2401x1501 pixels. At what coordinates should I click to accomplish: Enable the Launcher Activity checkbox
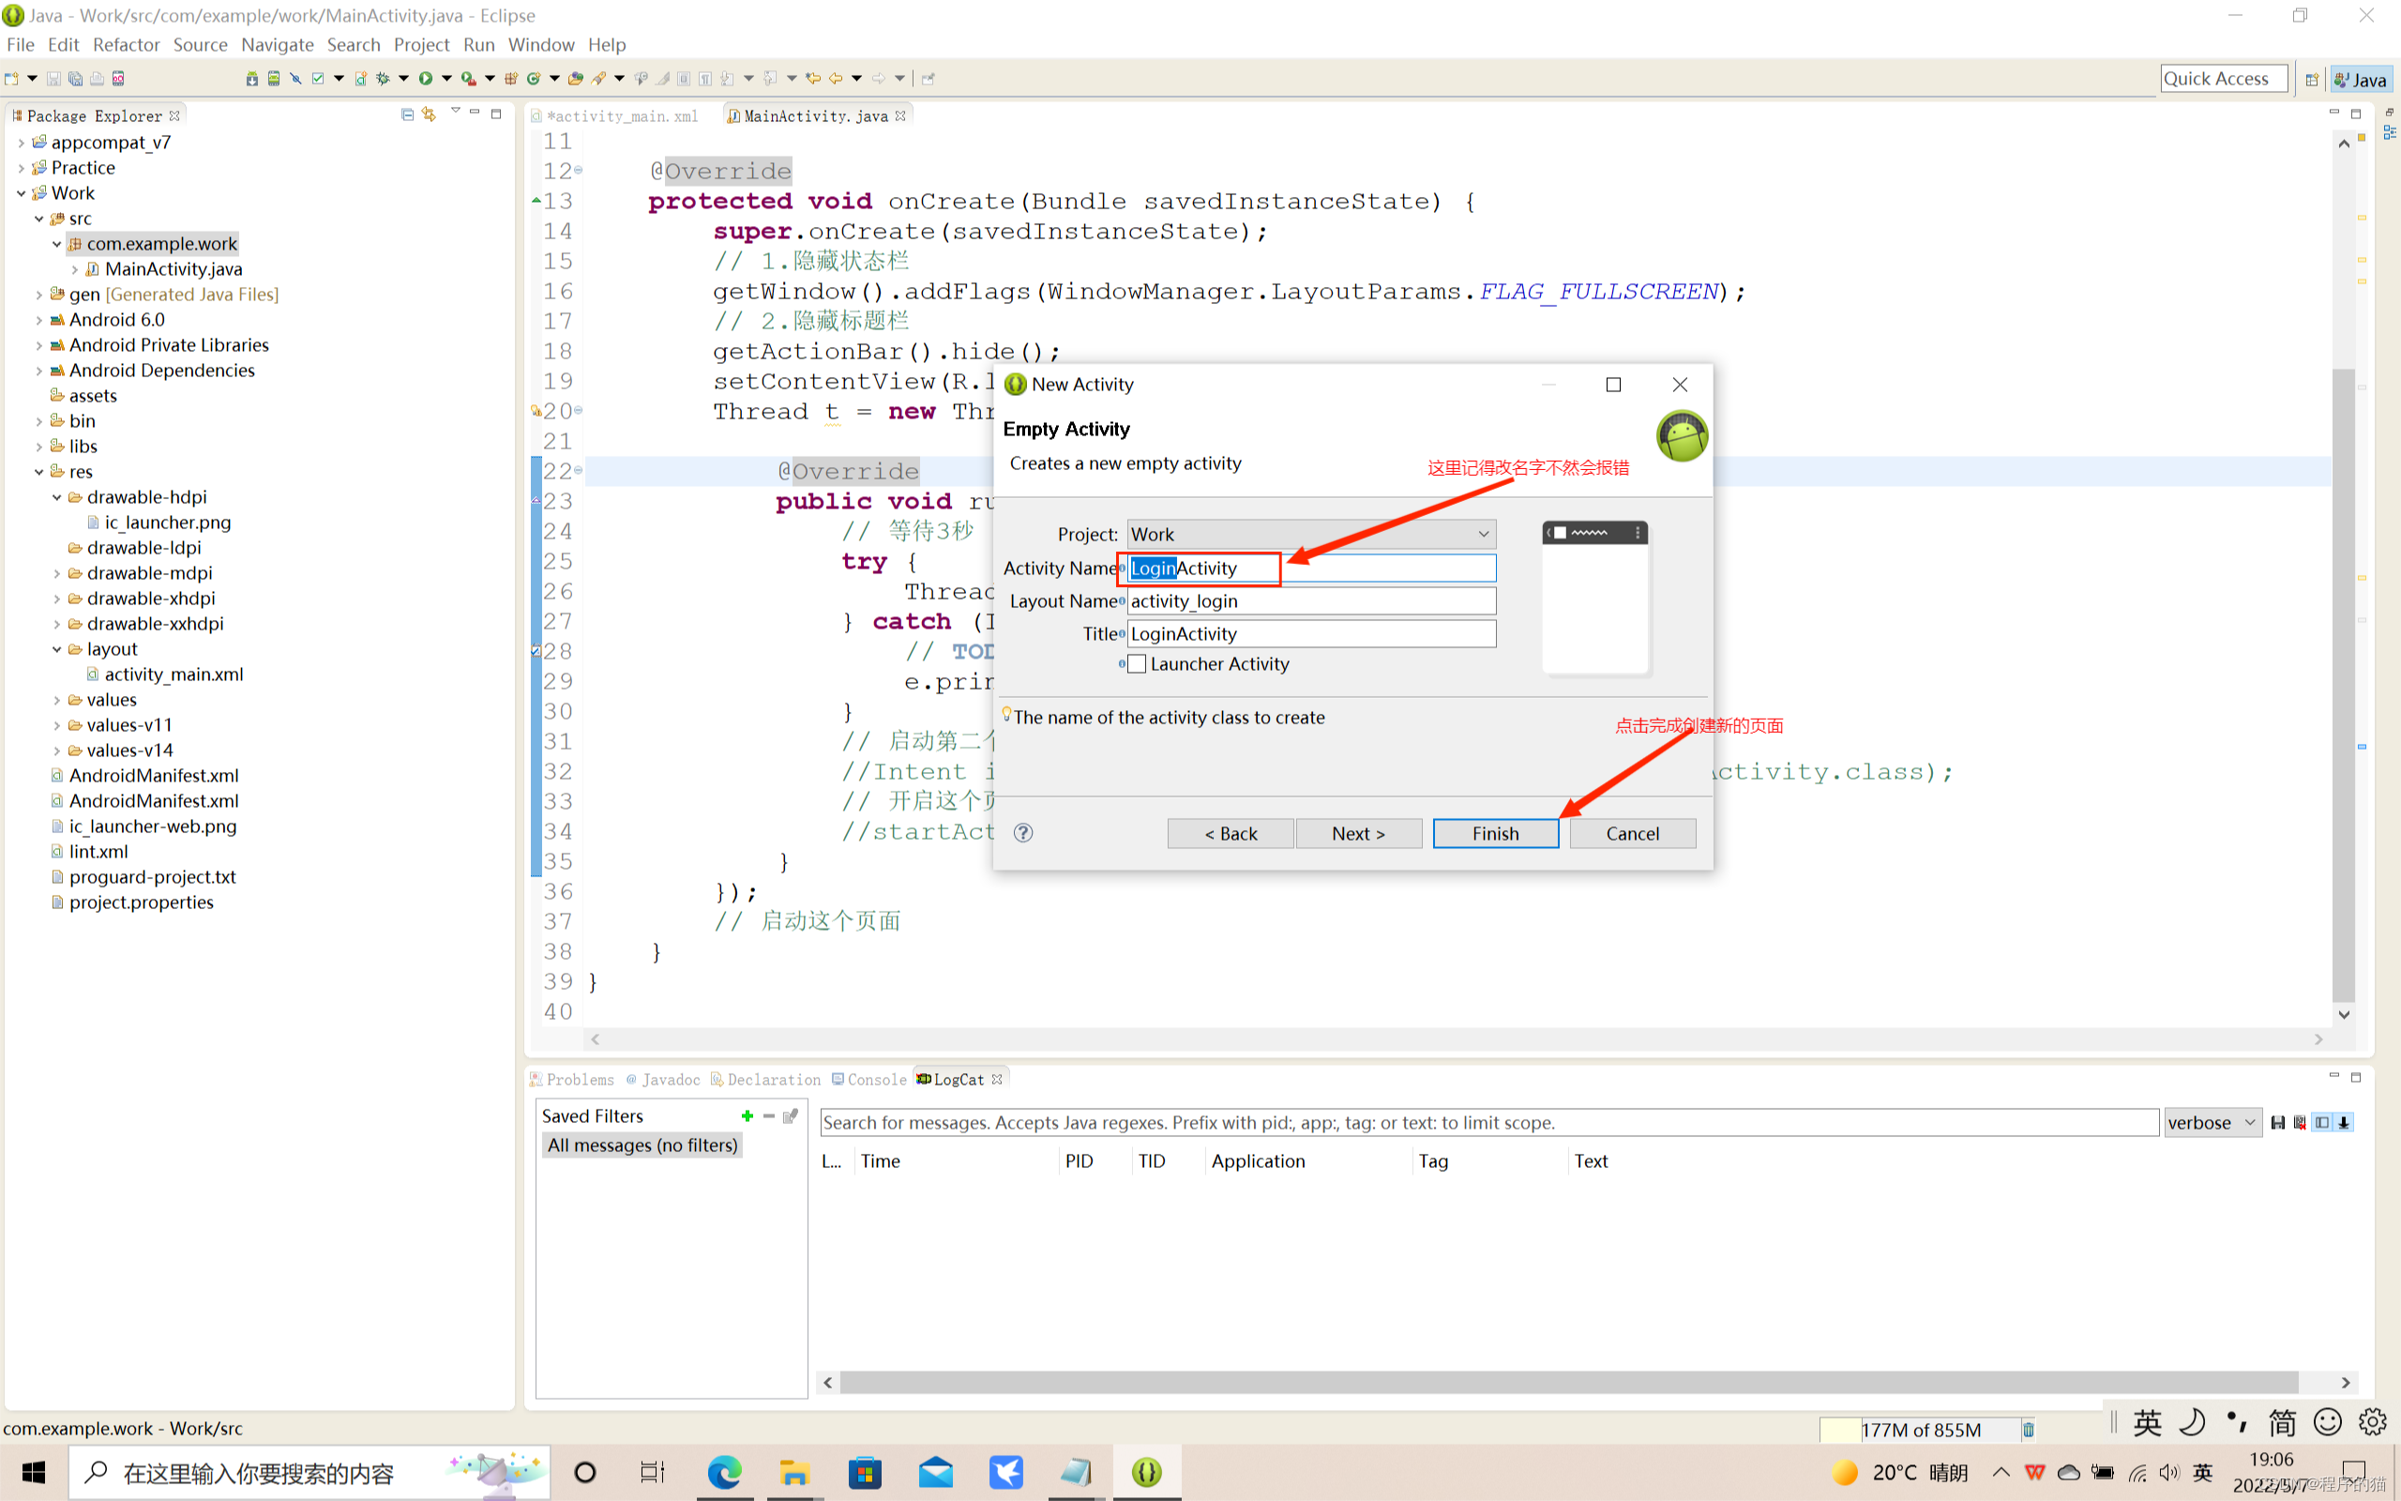click(1137, 664)
